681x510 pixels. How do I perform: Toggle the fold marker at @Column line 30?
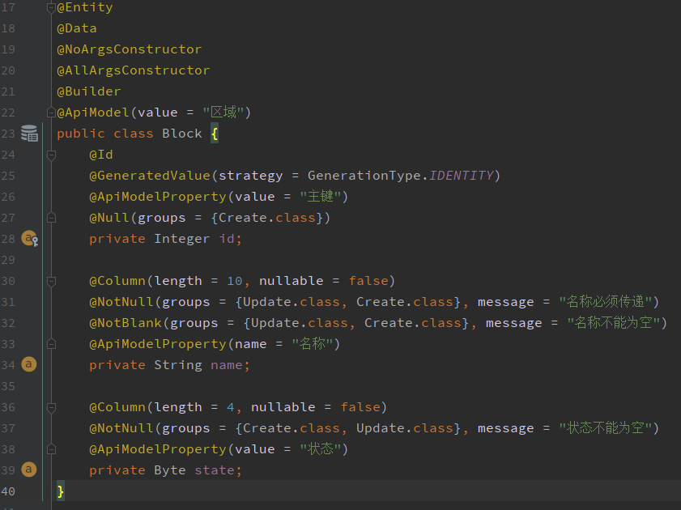(x=51, y=281)
